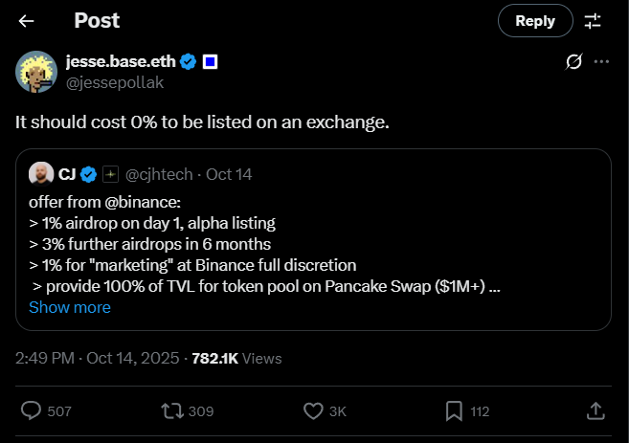Click jesse.base.eth's blue verified badge
The image size is (629, 443).
pyautogui.click(x=189, y=62)
